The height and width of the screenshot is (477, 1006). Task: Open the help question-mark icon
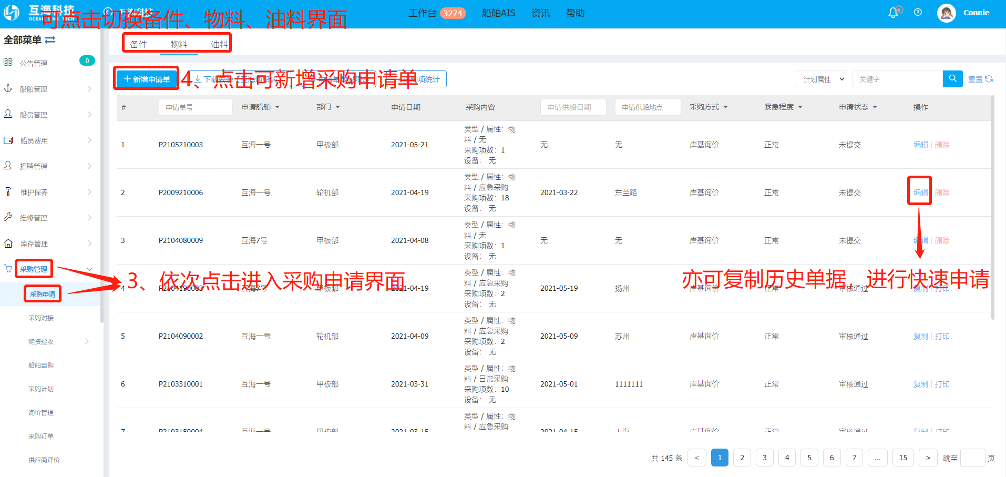click(918, 12)
